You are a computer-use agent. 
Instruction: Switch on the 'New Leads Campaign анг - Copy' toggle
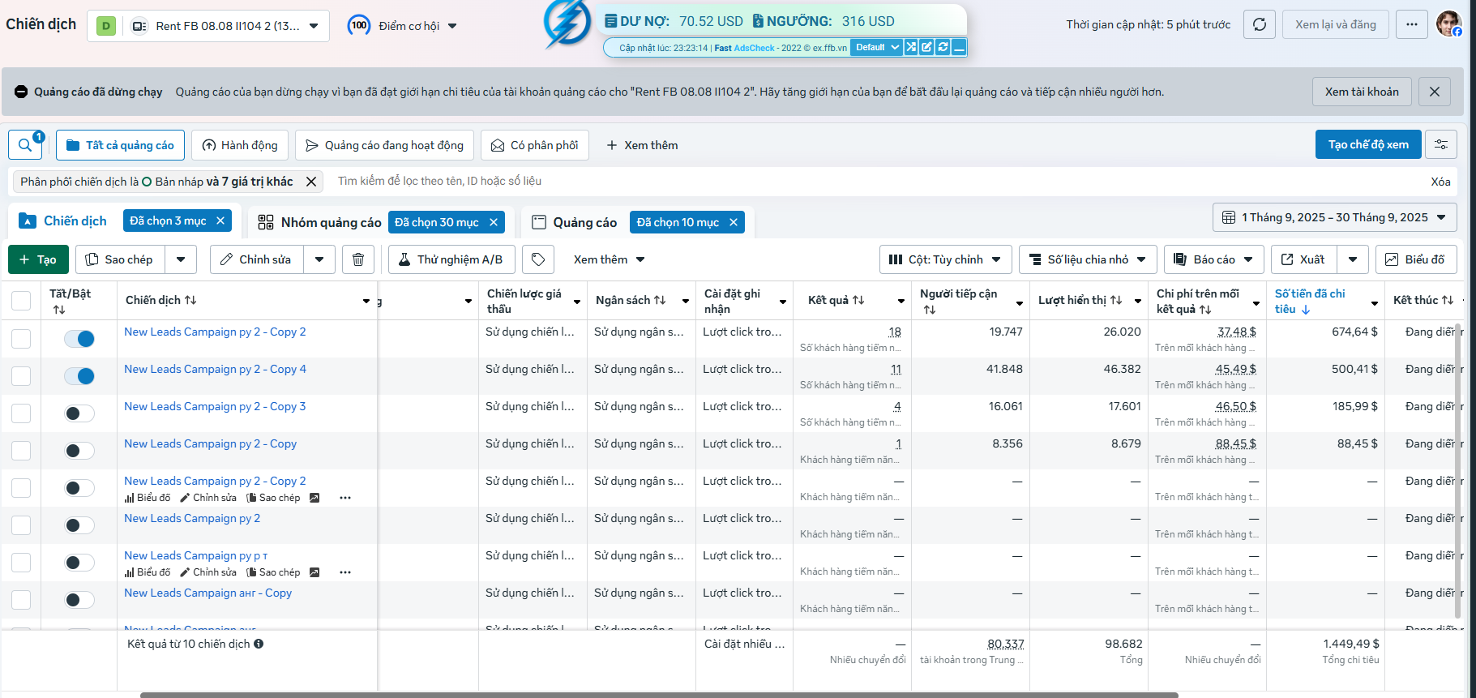79,600
